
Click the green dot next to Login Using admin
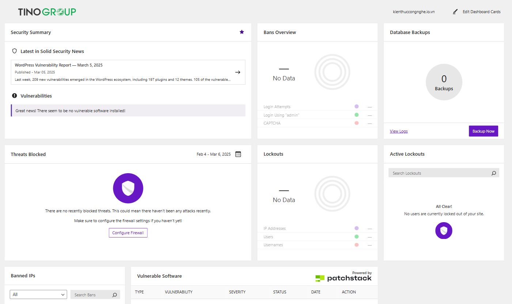coord(357,115)
